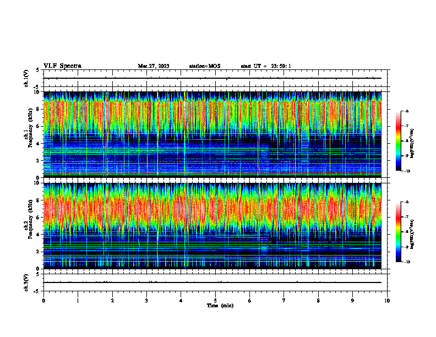Viewport: 436px width, 337px height.
Task: Click the time axis end tick "10"
Action: (x=387, y=301)
